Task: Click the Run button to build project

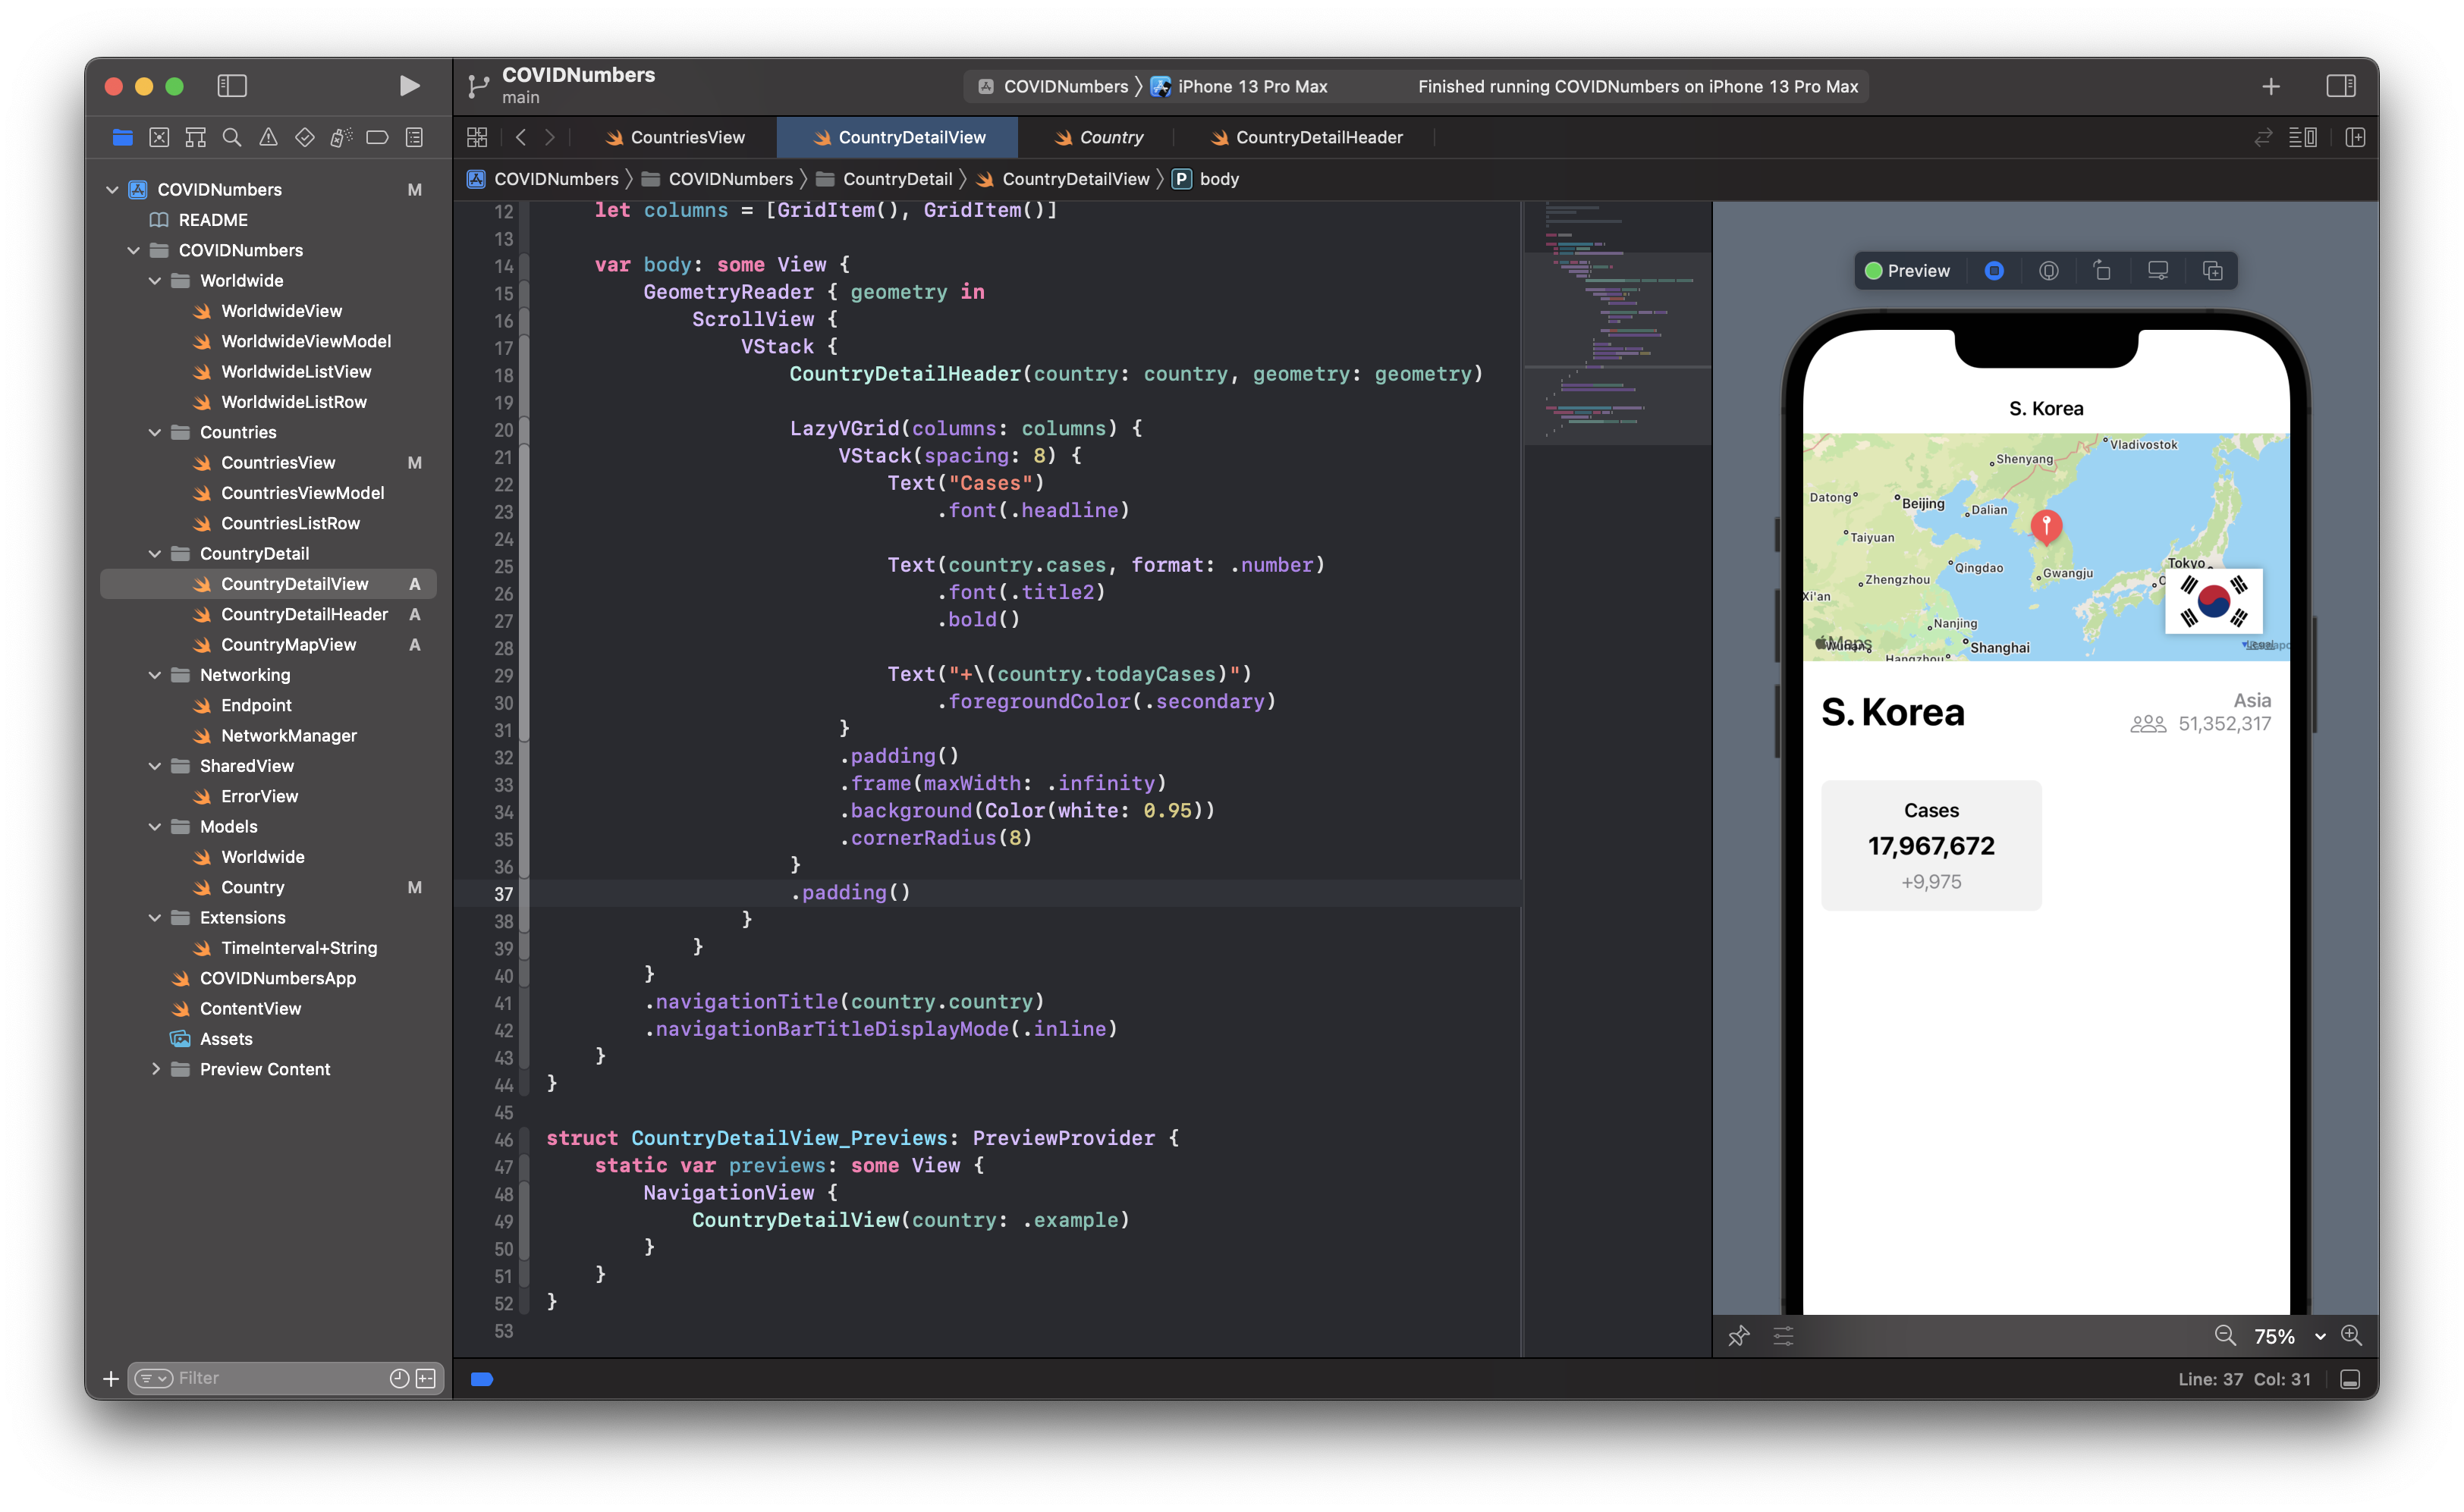Action: pos(408,84)
